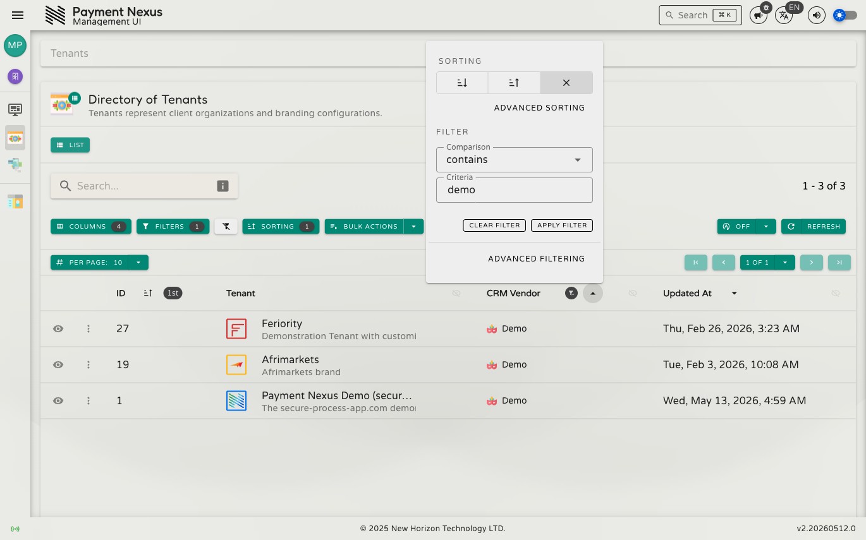Sort descending in sorting popup

coord(462,83)
